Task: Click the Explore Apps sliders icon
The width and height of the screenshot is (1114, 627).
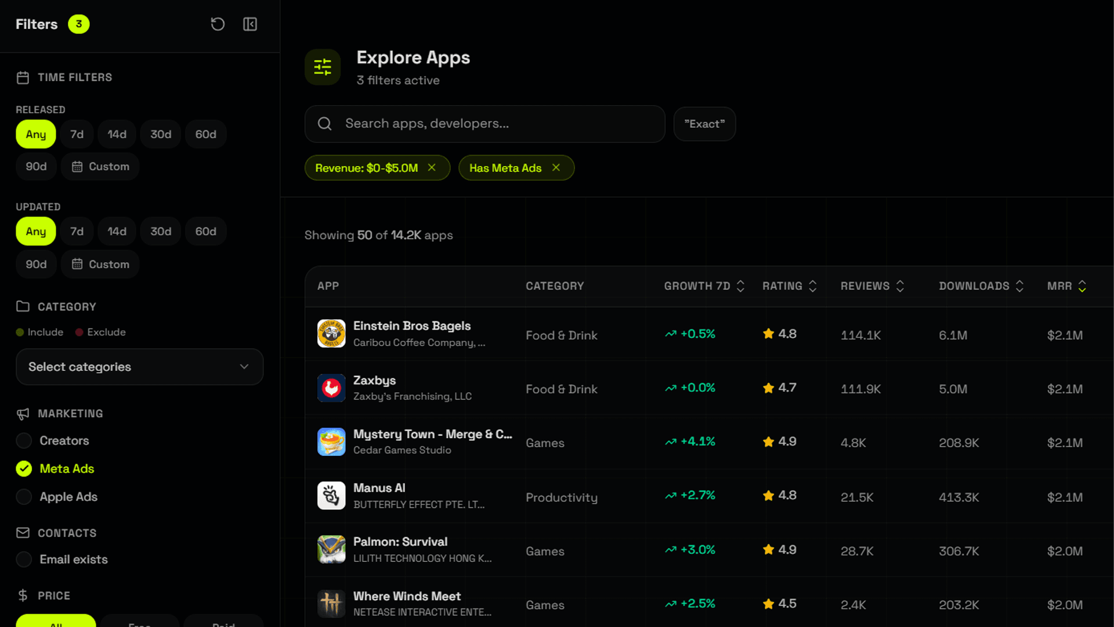Action: [323, 67]
